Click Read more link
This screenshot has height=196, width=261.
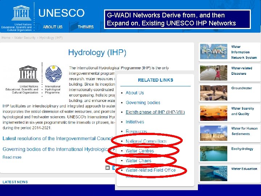pos(12,157)
